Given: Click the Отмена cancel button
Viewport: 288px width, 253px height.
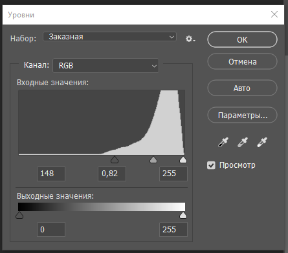Looking at the screenshot, I should (242, 62).
